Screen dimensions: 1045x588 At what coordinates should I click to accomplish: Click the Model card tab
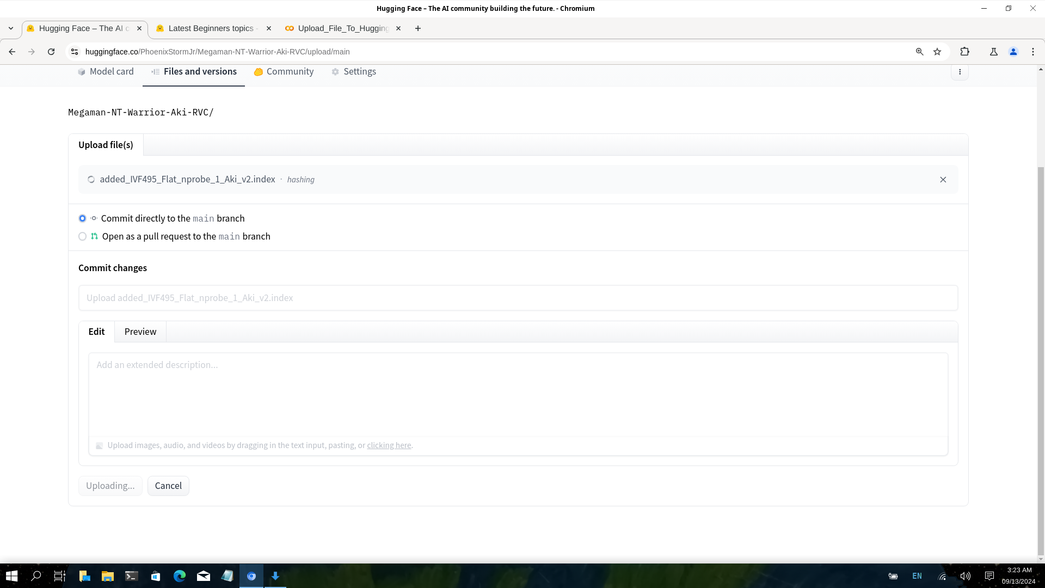[106, 71]
